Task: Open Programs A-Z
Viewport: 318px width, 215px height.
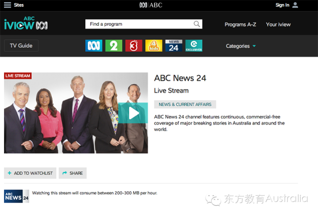Action: (x=240, y=24)
